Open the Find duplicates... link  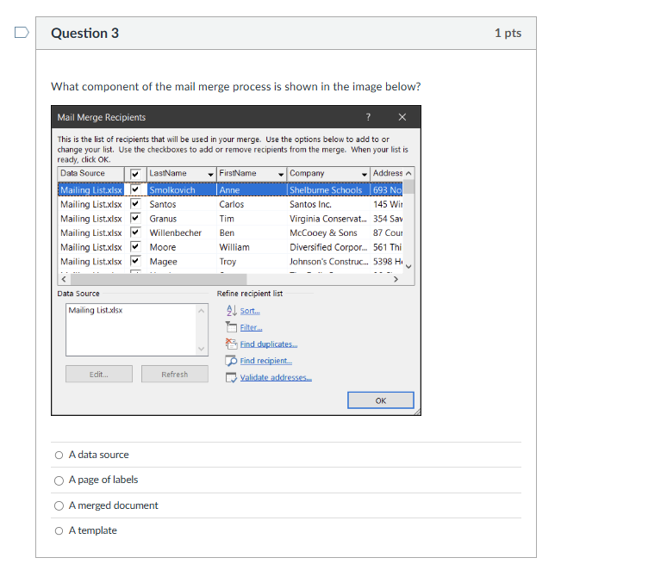click(268, 344)
